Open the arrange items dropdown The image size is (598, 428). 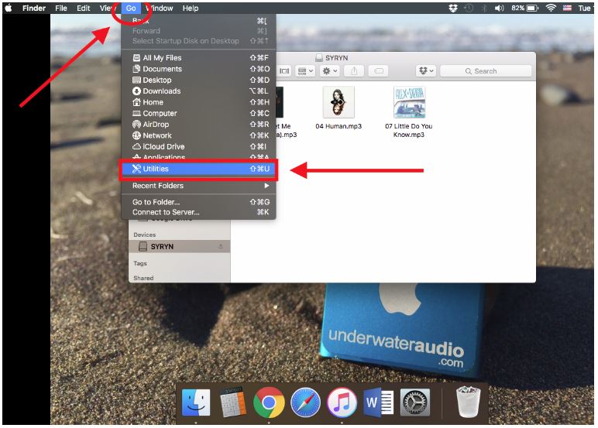click(305, 71)
